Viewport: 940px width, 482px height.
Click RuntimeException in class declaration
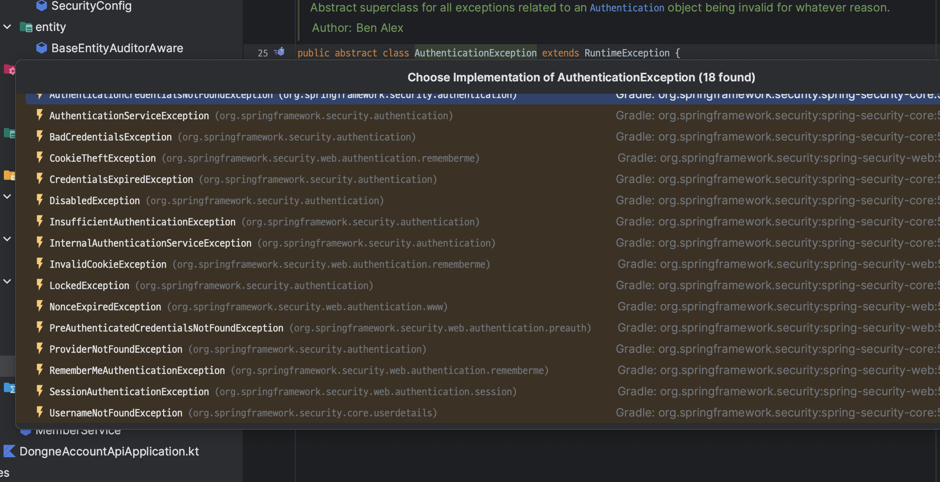pos(627,53)
